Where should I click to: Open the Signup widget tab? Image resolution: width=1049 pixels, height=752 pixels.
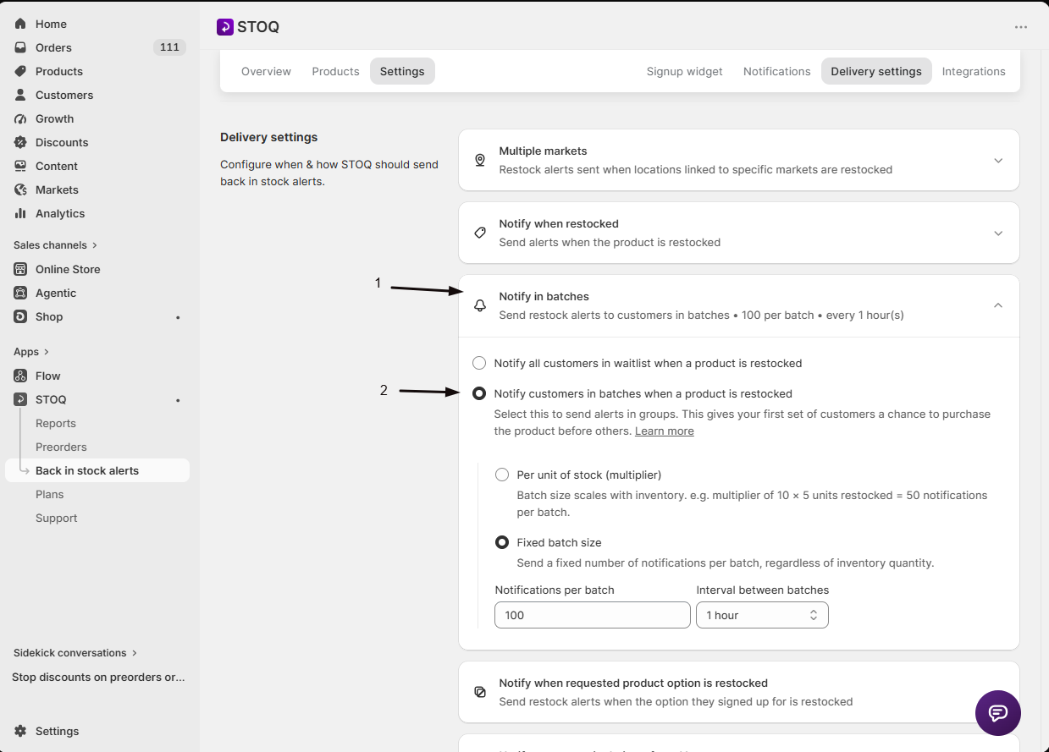click(x=685, y=71)
